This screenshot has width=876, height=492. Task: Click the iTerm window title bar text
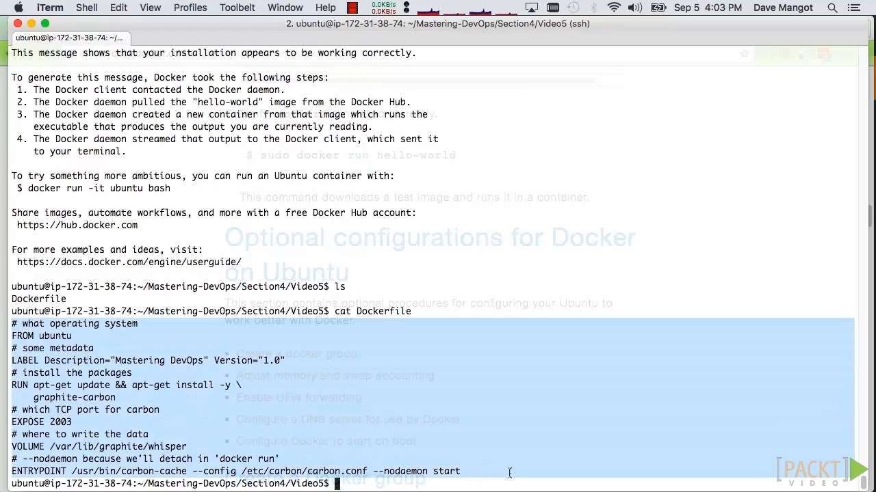pos(438,23)
